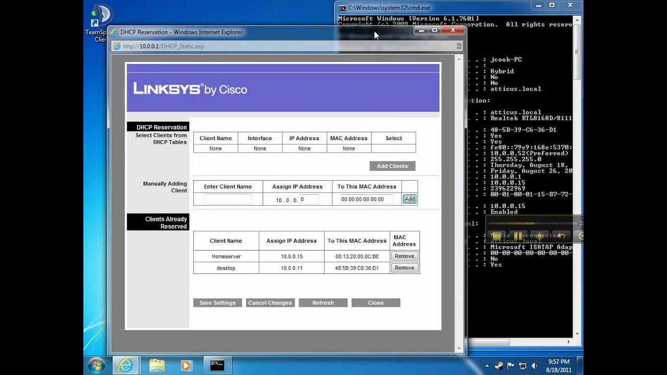Click jcook-PC in the cmd window
Viewport: 667px width, 375px height.
pyautogui.click(x=506, y=59)
